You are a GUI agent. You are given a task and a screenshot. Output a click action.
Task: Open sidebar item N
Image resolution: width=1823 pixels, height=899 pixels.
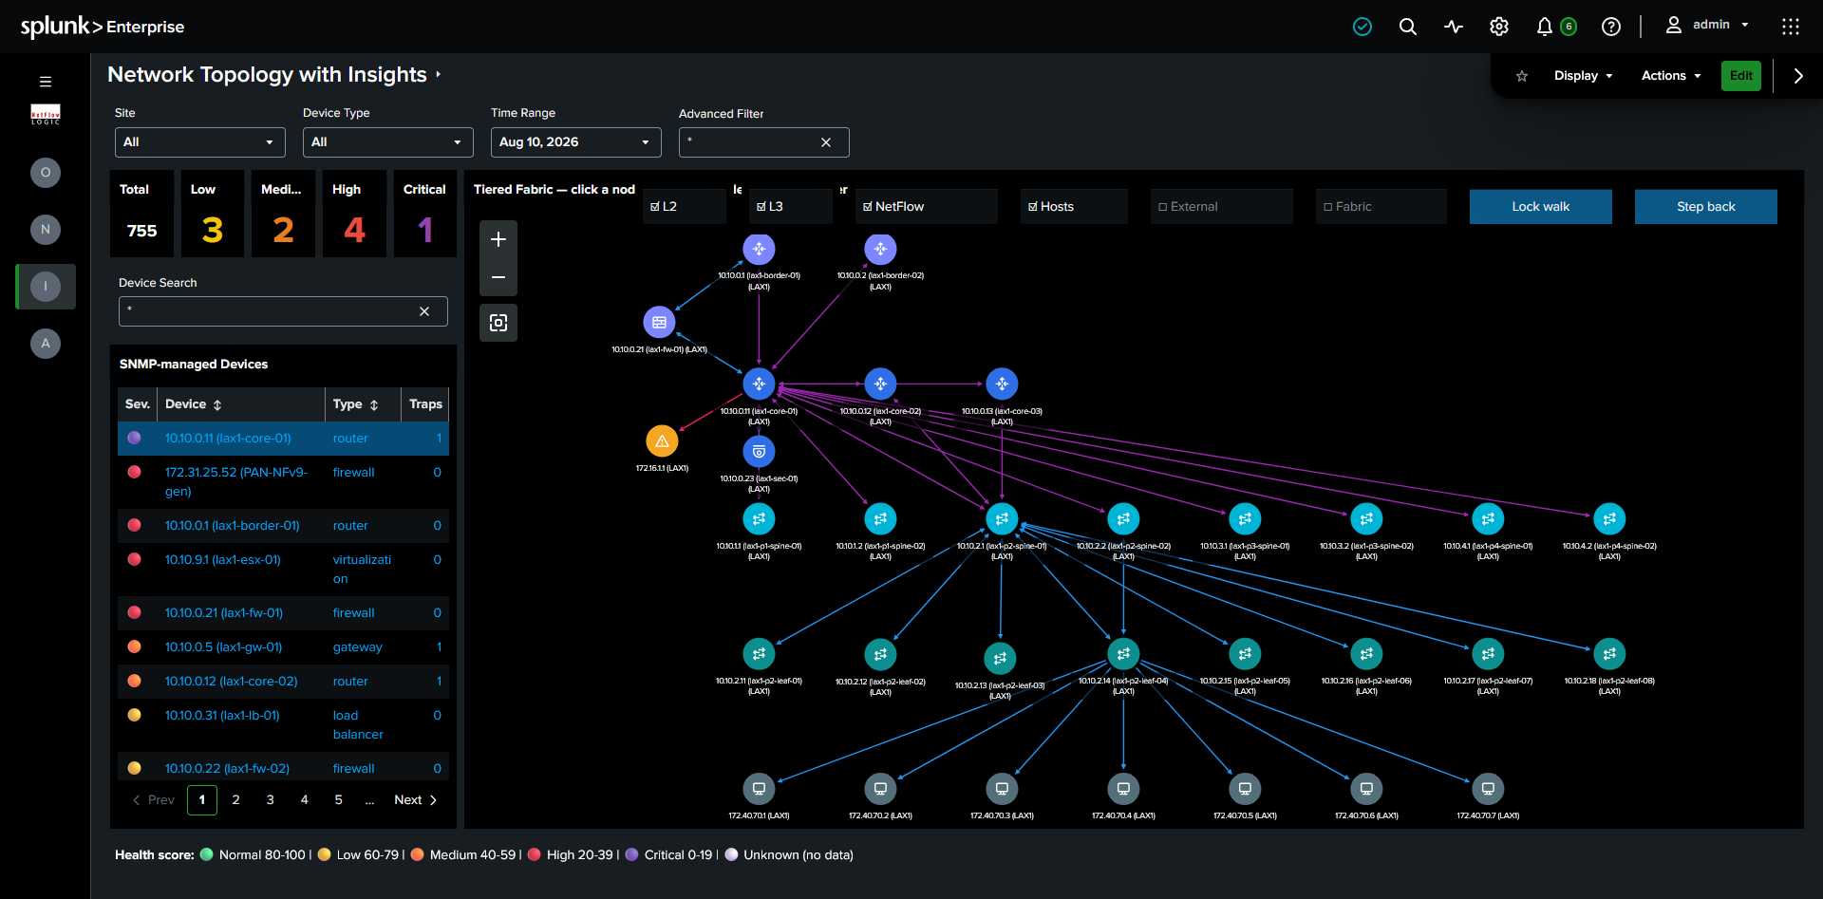pyautogui.click(x=46, y=230)
